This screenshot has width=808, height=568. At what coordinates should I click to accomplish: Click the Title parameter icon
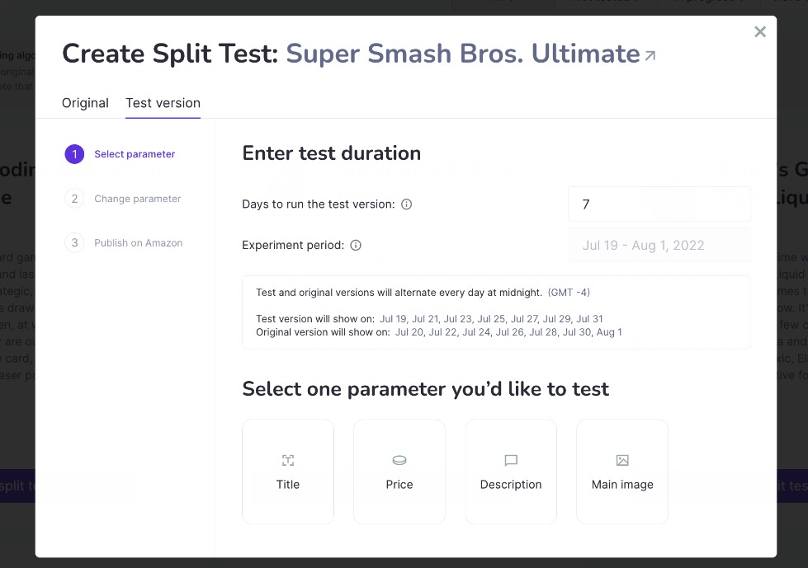coord(288,460)
